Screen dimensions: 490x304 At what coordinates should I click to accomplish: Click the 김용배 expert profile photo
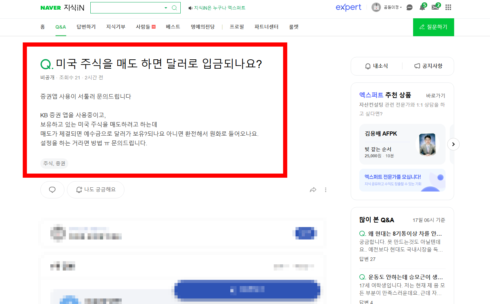tap(428, 144)
